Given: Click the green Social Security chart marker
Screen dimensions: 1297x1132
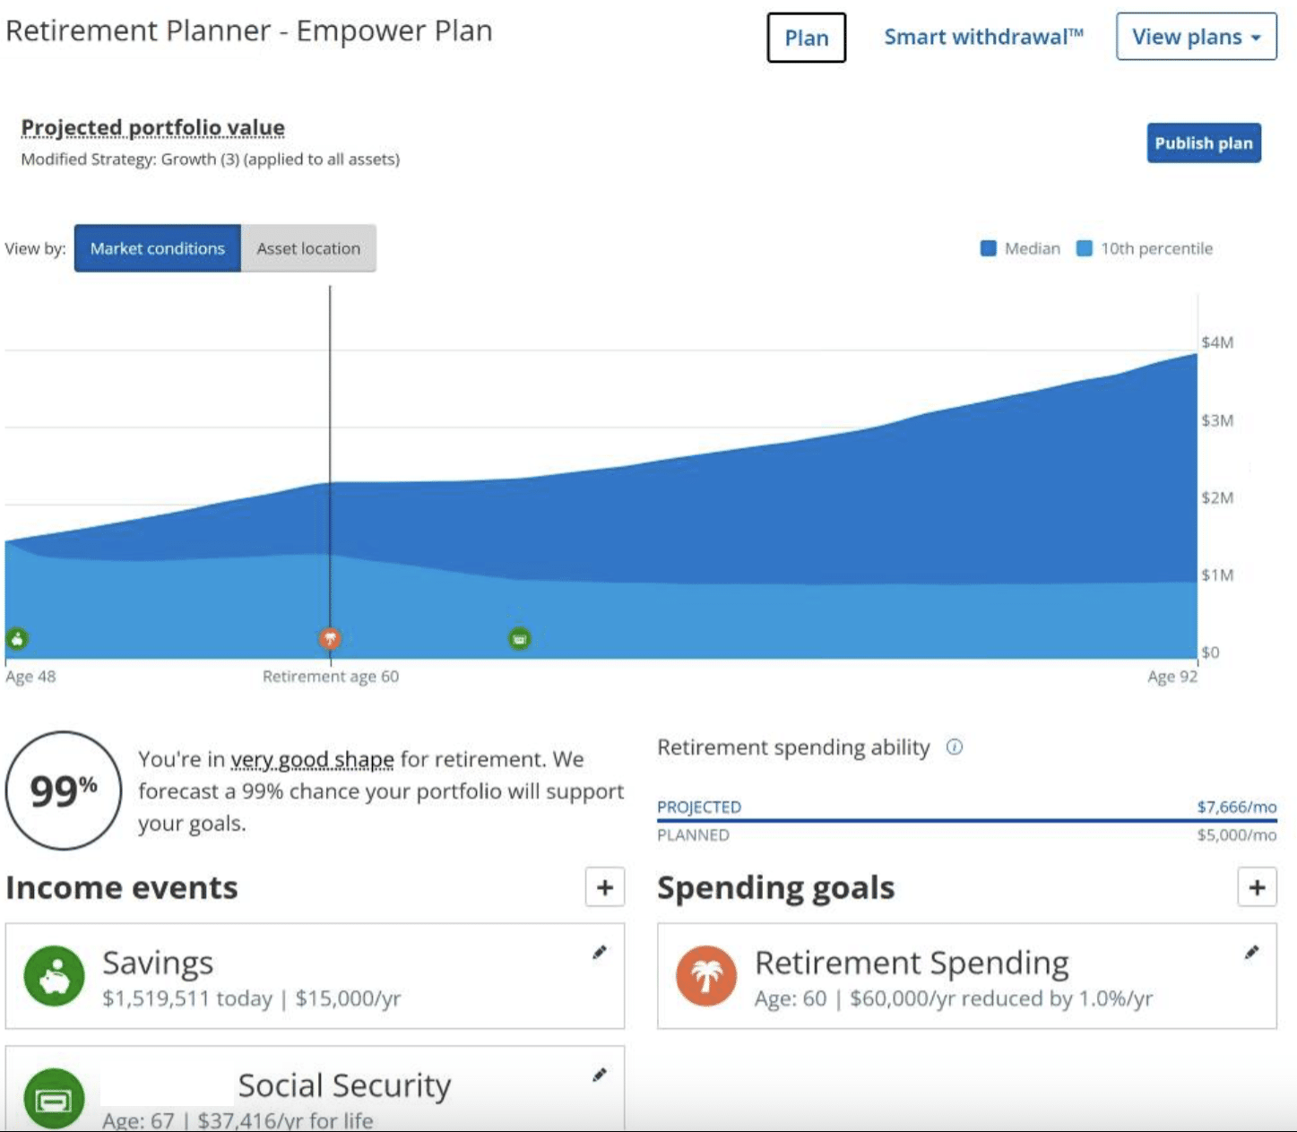Looking at the screenshot, I should [519, 638].
